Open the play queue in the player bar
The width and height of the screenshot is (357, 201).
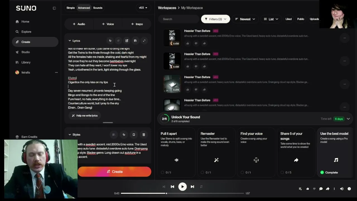[300, 189]
